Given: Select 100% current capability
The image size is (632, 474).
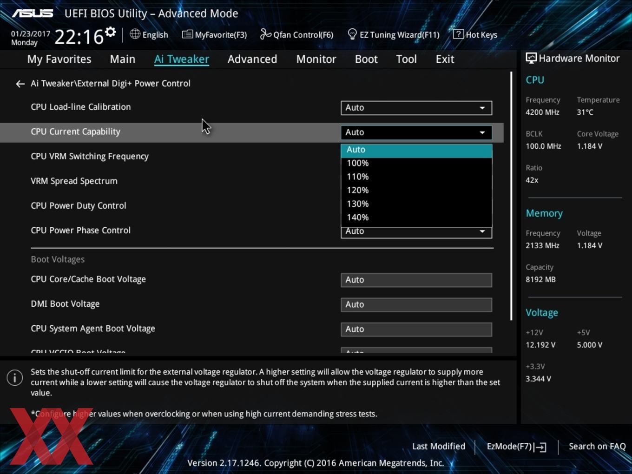Looking at the screenshot, I should click(416, 163).
